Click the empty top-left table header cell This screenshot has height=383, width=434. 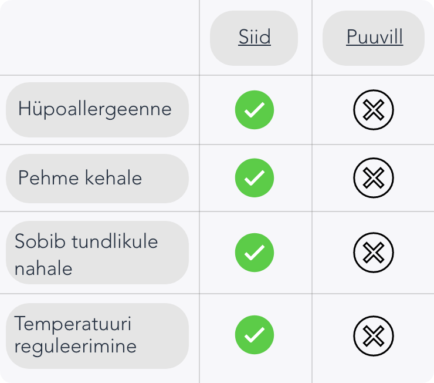[x=100, y=38]
